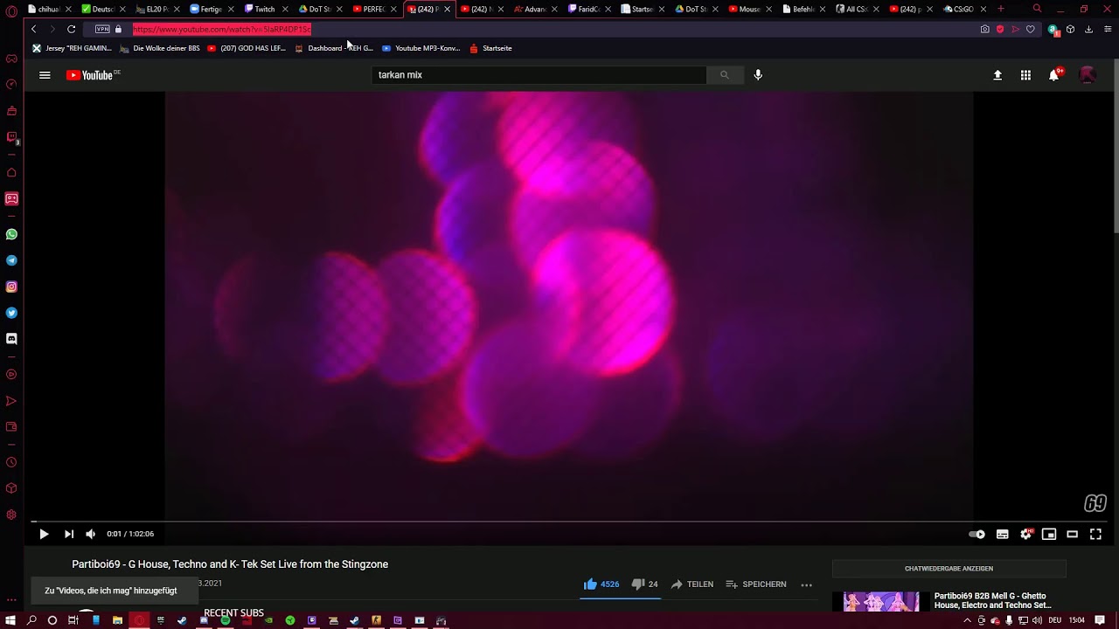Toggle subtitles in the player
This screenshot has height=629, width=1119.
pos(1003,534)
